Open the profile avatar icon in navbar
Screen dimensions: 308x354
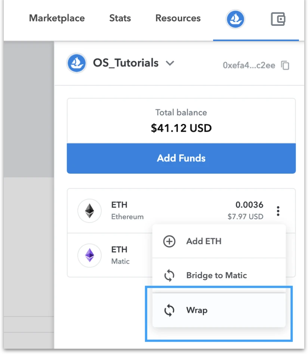235,19
